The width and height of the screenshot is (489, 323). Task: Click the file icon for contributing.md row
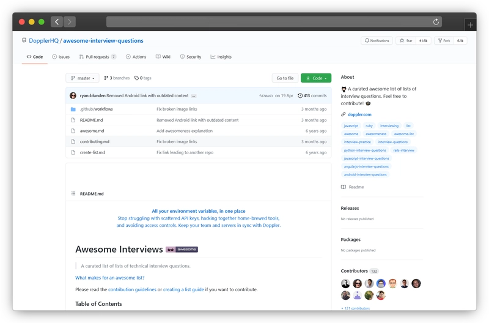tap(73, 141)
